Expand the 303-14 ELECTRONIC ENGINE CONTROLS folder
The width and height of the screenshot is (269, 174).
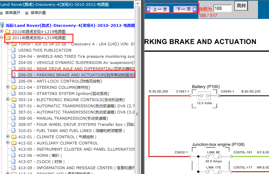(x=8, y=99)
